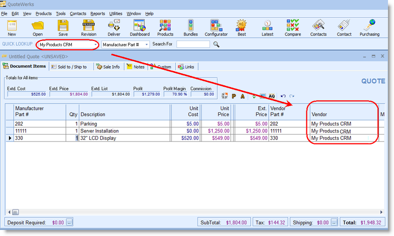Open a document with the Open icon
This screenshot has width=394, height=236.
(x=37, y=28)
